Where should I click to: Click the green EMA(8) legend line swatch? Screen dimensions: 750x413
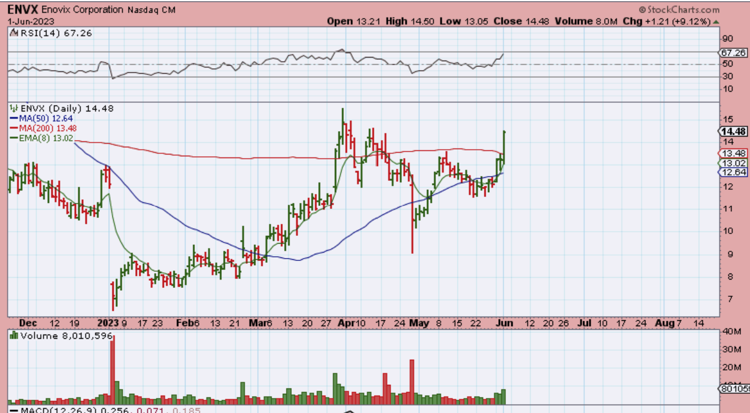14,138
